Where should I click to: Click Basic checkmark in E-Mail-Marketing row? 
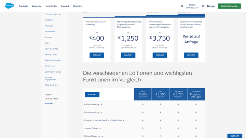(x=143, y=104)
